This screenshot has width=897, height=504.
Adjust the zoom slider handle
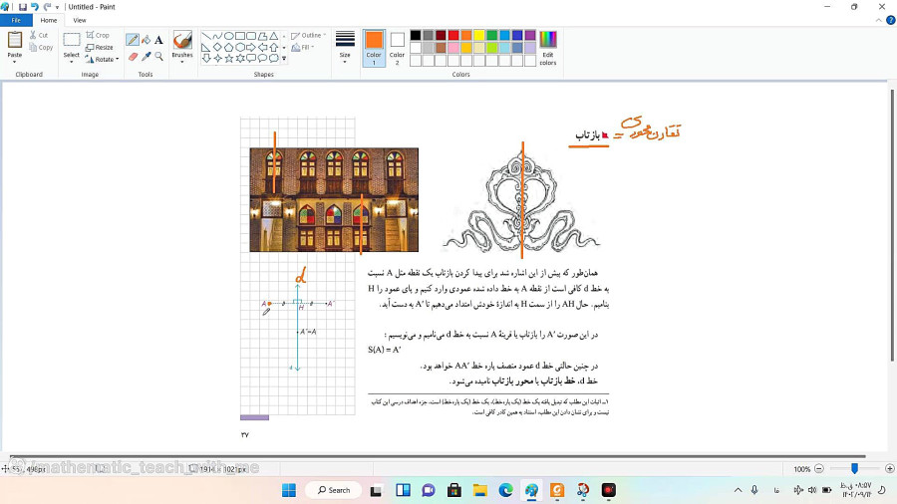(854, 468)
